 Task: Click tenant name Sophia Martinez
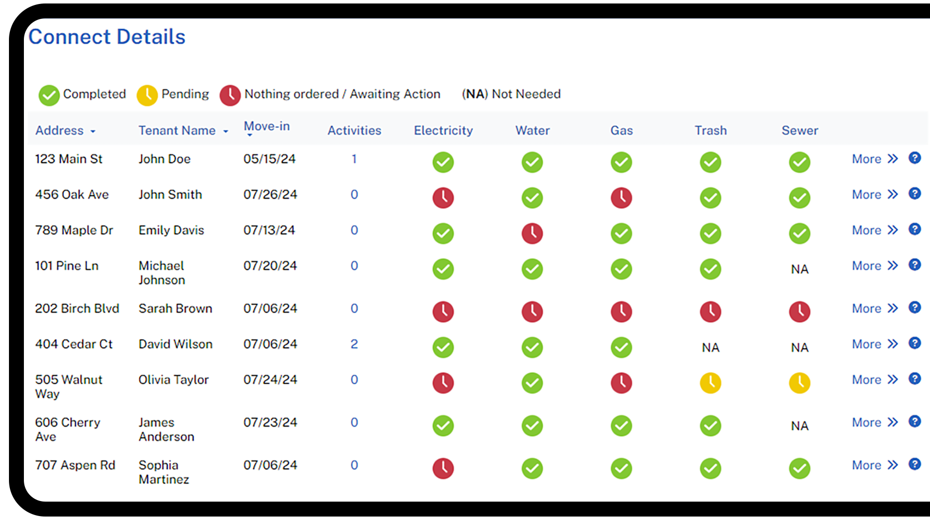click(x=164, y=472)
